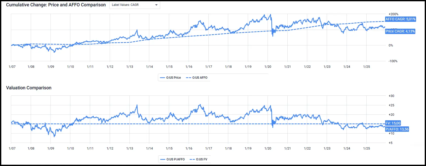Click the +30 axis label on valuation chart
426x166 pixels.
pos(391,96)
